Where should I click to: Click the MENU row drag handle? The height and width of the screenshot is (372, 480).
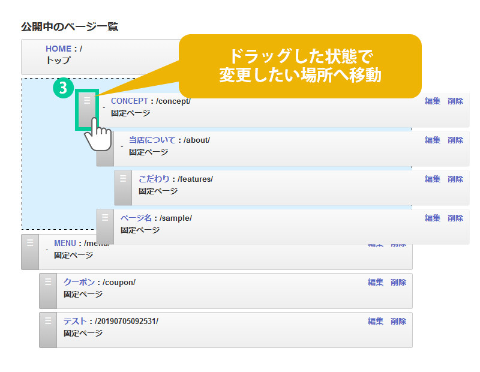tap(30, 252)
